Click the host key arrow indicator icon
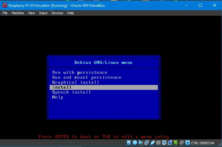This screenshot has height=147, width=222. point(187,143)
